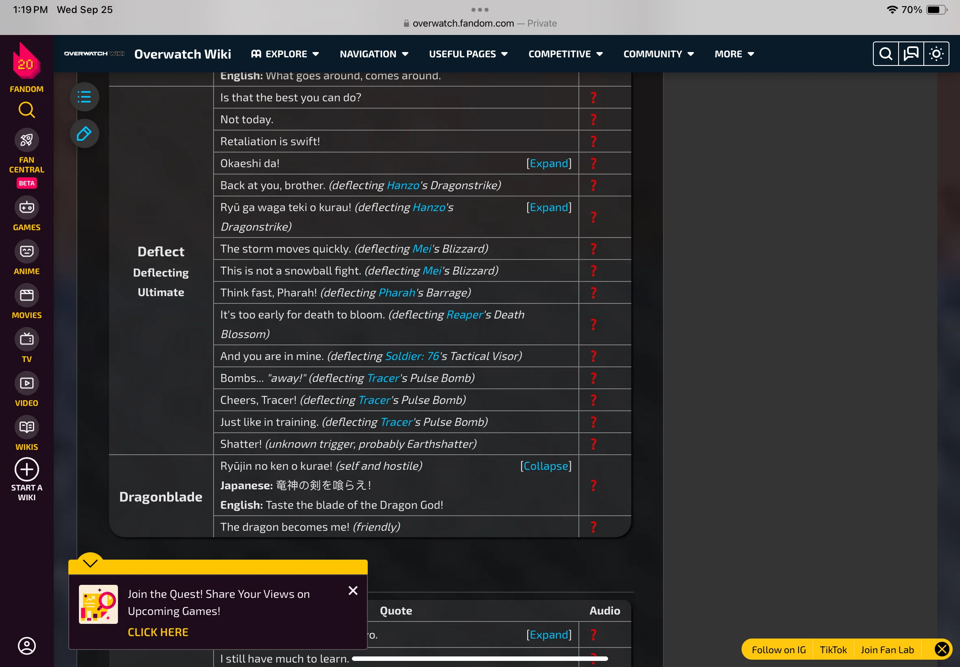
Task: Expand the 'Ryū ga waga teki o kurau!' translation
Action: point(549,207)
